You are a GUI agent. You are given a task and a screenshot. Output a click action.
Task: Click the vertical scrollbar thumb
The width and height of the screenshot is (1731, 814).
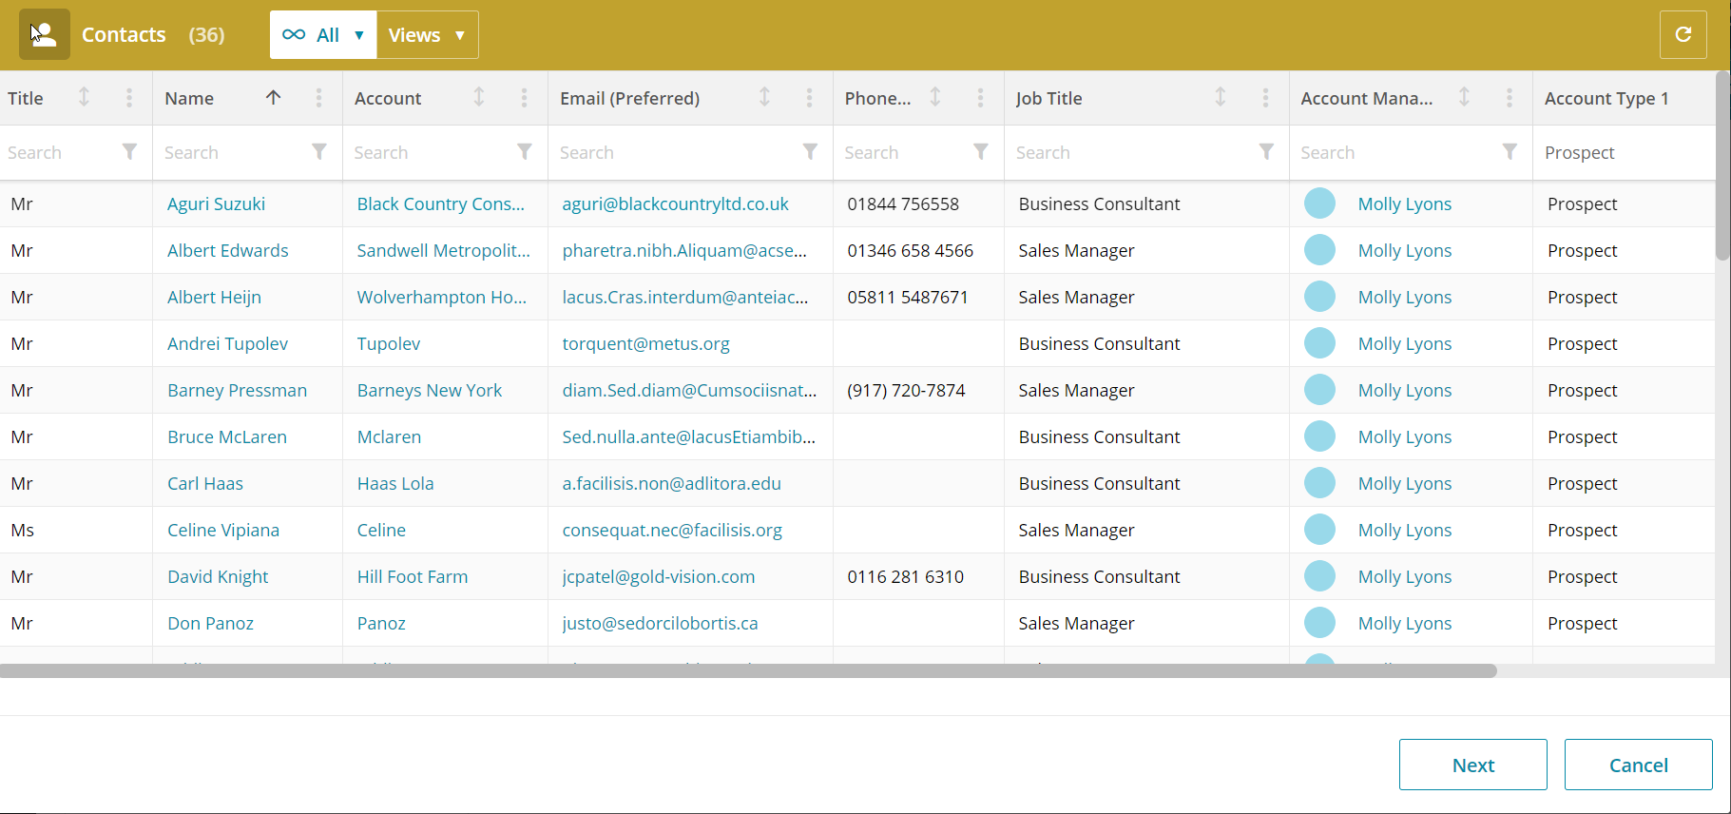pyautogui.click(x=1722, y=165)
